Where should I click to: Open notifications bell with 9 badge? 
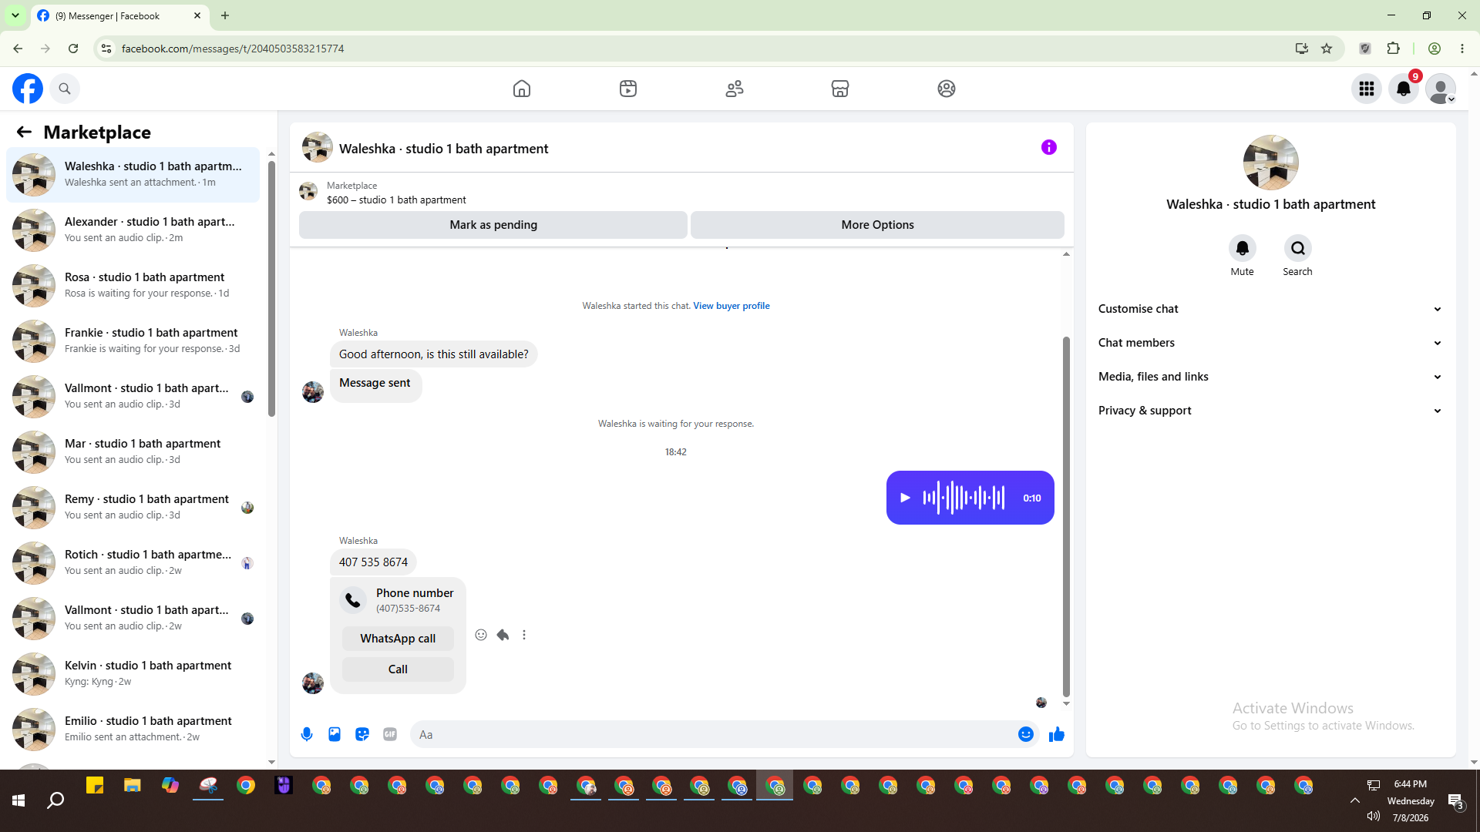[x=1404, y=89]
